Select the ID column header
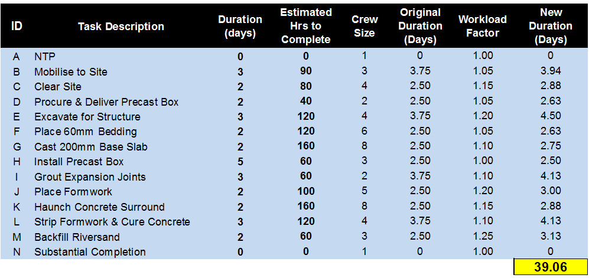The width and height of the screenshot is (589, 278). [x=17, y=27]
